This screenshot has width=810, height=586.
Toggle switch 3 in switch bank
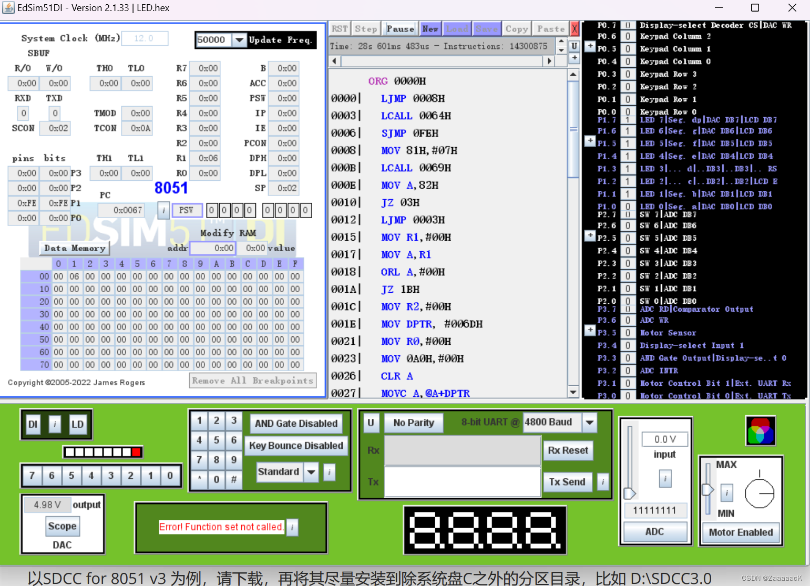[x=111, y=476]
